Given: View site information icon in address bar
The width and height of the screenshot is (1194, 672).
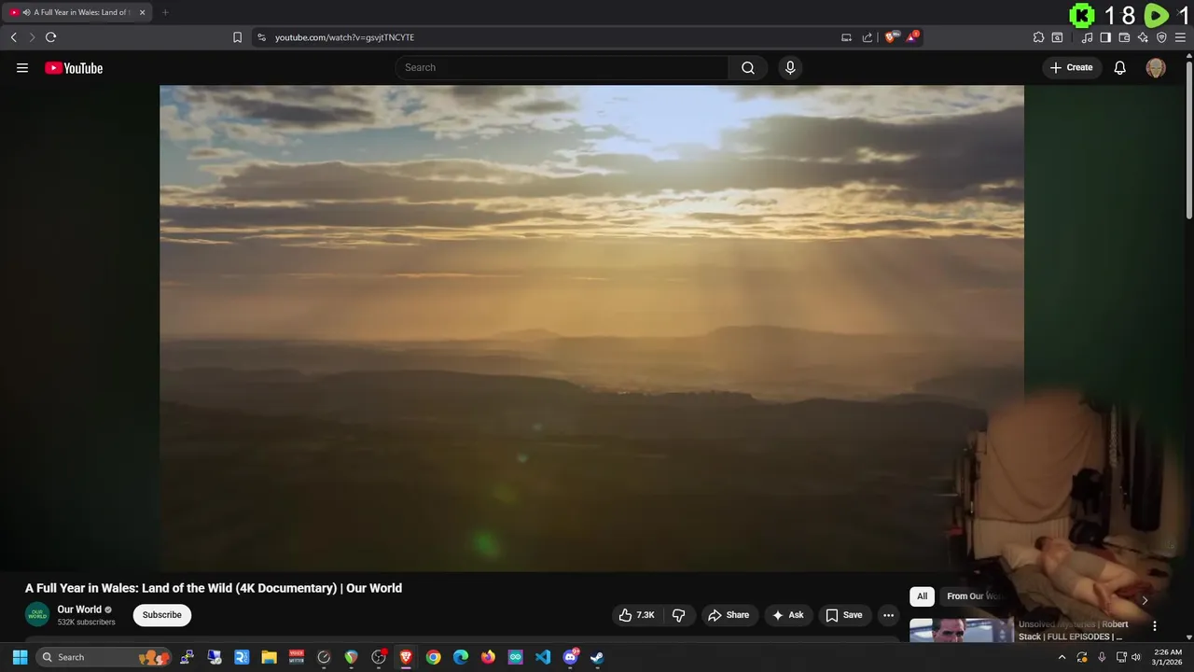Looking at the screenshot, I should click(262, 37).
